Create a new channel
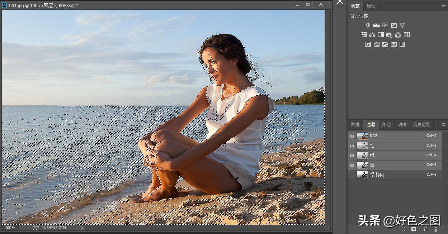The width and height of the screenshot is (448, 234). point(425,229)
